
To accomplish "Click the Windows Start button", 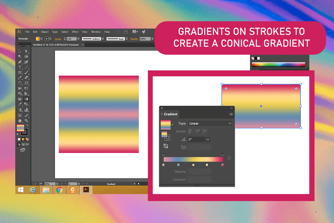I will pyautogui.click(x=21, y=190).
